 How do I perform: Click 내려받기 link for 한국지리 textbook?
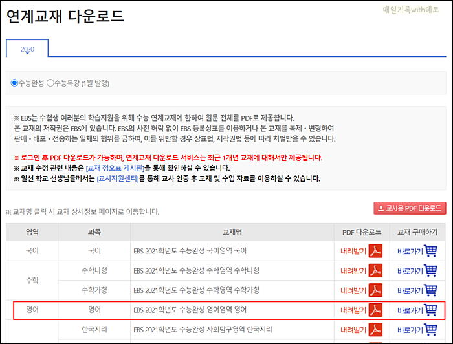coord(353,330)
